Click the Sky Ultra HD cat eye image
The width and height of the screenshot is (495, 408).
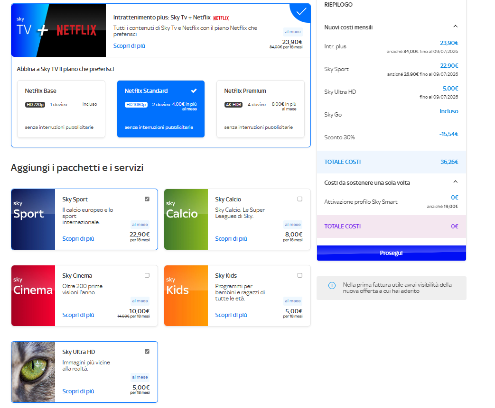[33, 372]
